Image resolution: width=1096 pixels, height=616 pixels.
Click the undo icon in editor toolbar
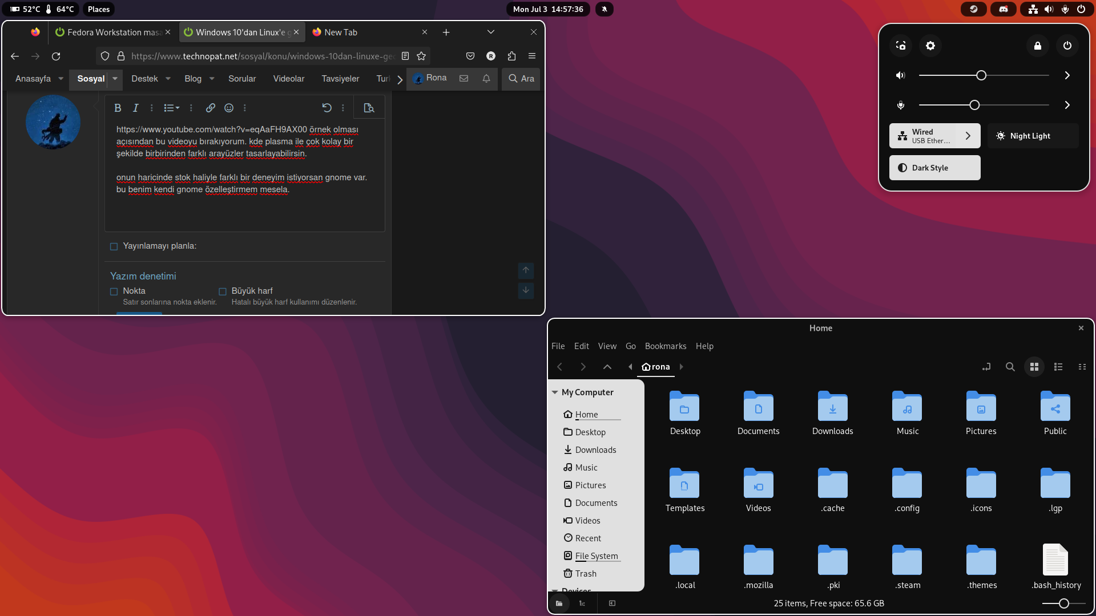[x=327, y=108]
